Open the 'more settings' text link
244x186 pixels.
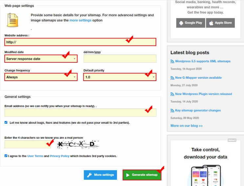pyautogui.click(x=80, y=20)
